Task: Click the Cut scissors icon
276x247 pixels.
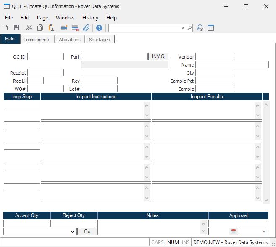Action: 29,28
